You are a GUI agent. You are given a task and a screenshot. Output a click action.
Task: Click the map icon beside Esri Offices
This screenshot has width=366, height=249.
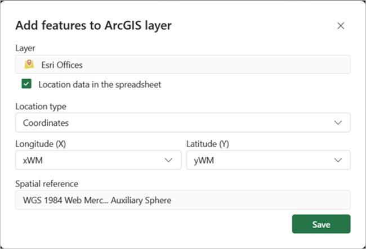point(29,65)
